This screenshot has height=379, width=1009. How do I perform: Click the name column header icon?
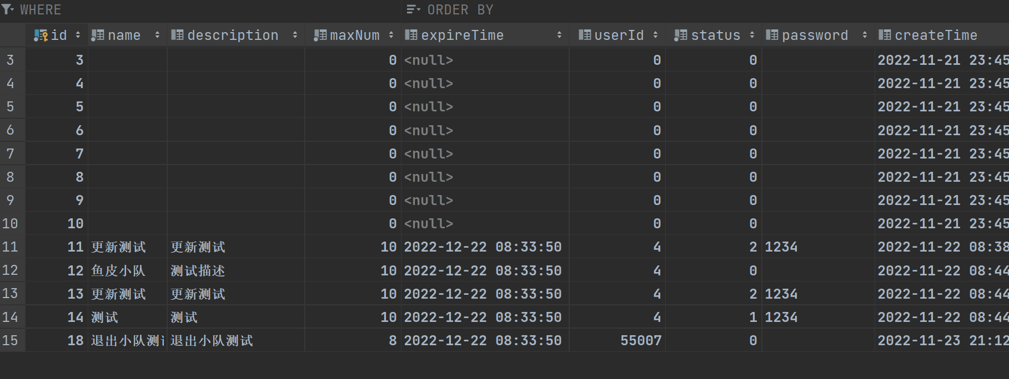tap(97, 35)
